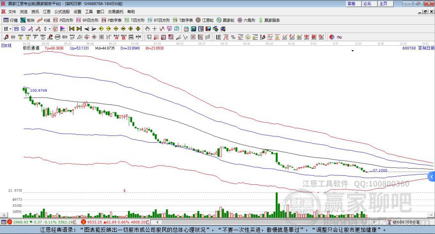Click the horizontal scrollbar left arrow
Screen dimensions: 435x234
[x=157, y=222]
